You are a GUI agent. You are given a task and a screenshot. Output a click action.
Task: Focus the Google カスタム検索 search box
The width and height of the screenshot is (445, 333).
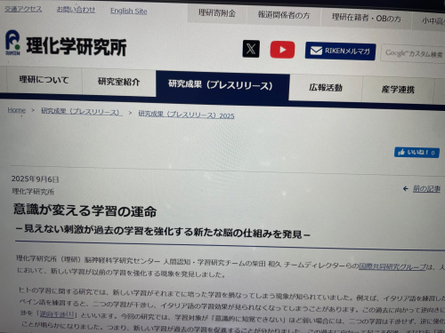click(413, 53)
